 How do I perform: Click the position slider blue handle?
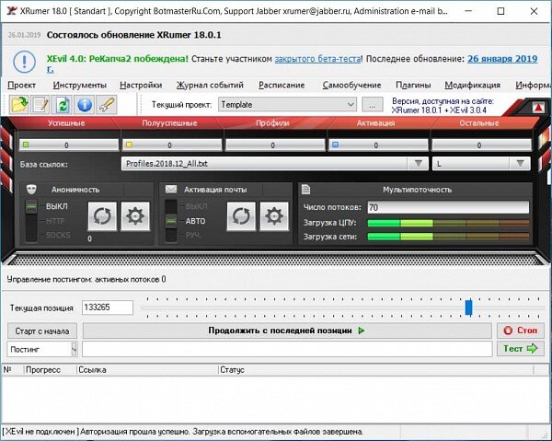click(x=468, y=308)
